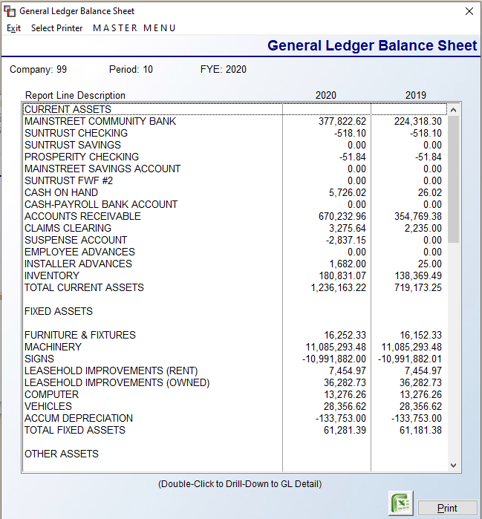Click 2020 SIGNS value -10,991,882.00
482x519 pixels.
334,359
